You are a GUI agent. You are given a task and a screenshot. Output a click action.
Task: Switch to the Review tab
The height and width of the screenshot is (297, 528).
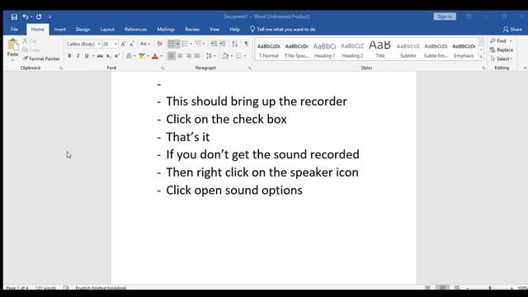tap(192, 30)
